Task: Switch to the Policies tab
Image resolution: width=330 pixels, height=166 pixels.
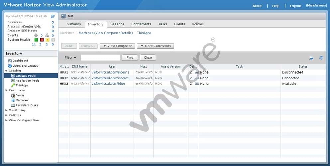Action: [198, 24]
